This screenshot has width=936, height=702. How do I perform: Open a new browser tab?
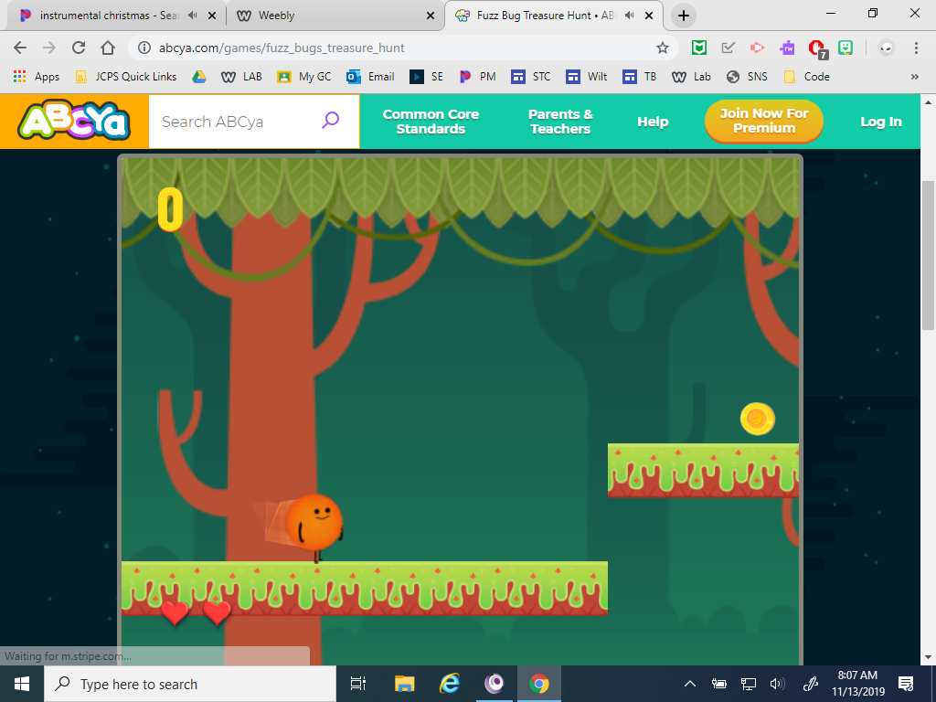(684, 16)
